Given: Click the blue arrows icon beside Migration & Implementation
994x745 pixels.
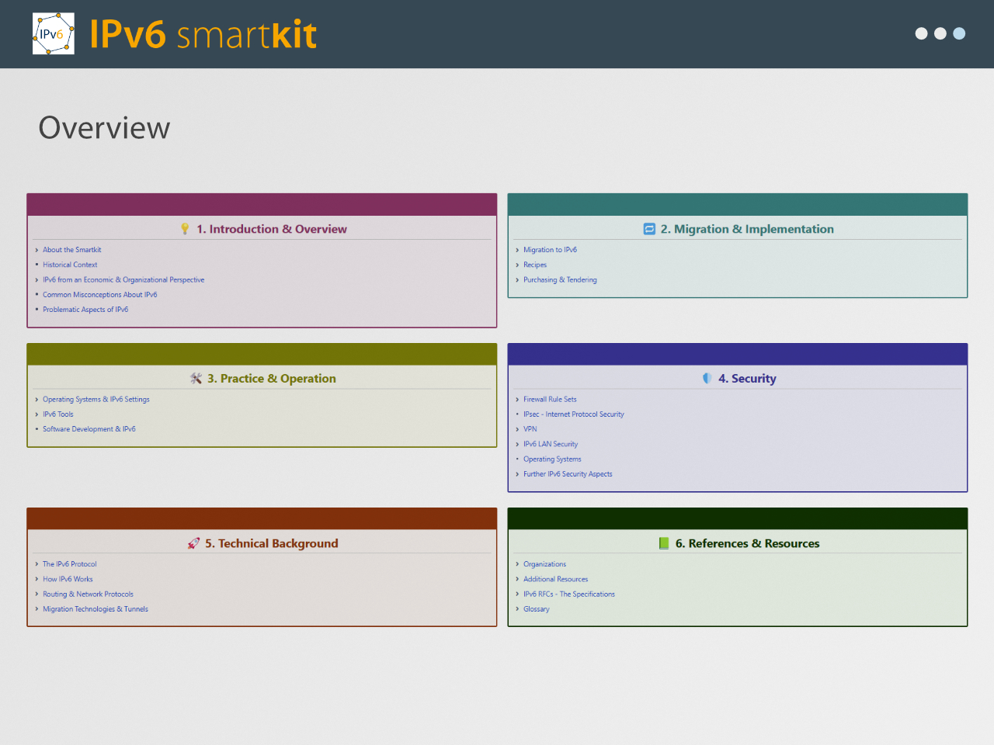Looking at the screenshot, I should pos(649,229).
